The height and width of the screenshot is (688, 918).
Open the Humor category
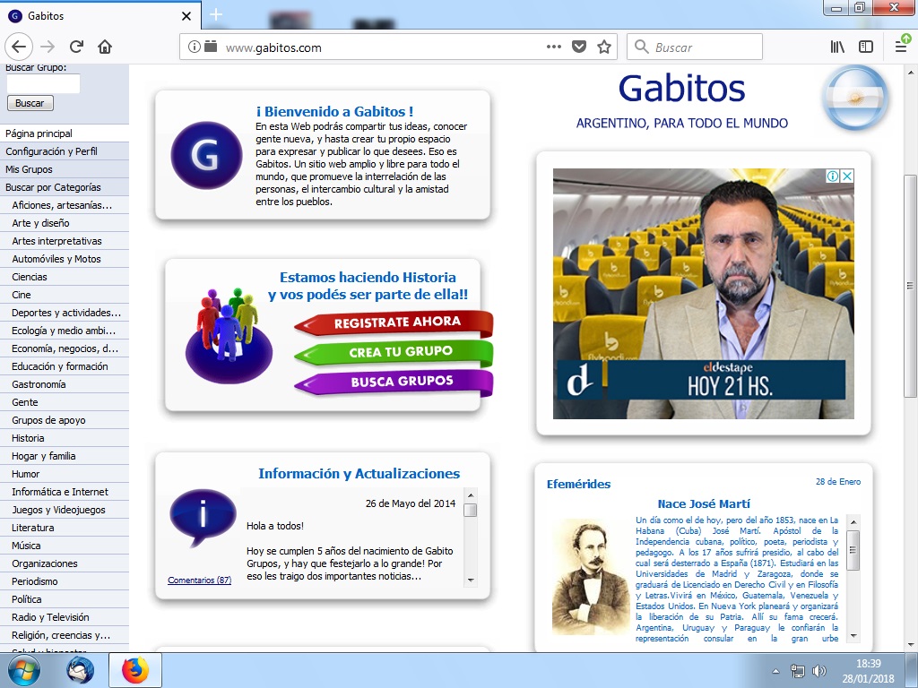click(x=65, y=474)
